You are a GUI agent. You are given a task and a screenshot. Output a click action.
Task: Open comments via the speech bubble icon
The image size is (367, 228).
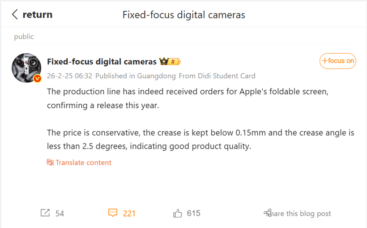113,213
